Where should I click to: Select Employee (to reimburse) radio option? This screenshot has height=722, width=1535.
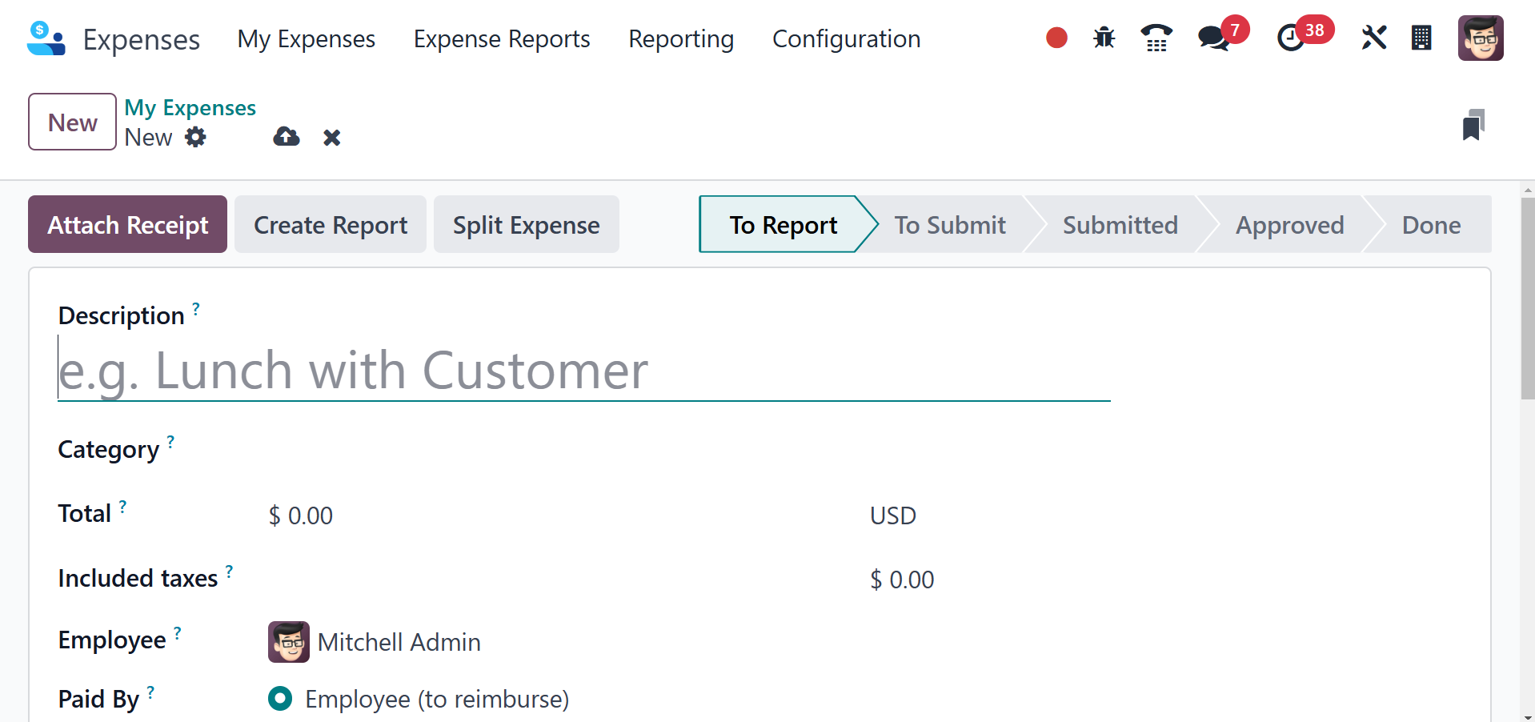click(x=280, y=699)
